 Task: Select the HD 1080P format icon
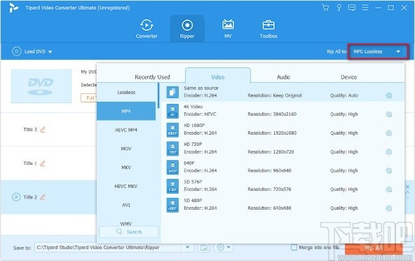(172, 130)
